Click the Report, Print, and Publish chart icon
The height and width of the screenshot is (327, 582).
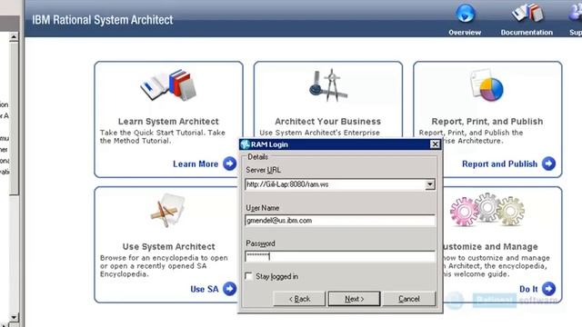(x=487, y=85)
